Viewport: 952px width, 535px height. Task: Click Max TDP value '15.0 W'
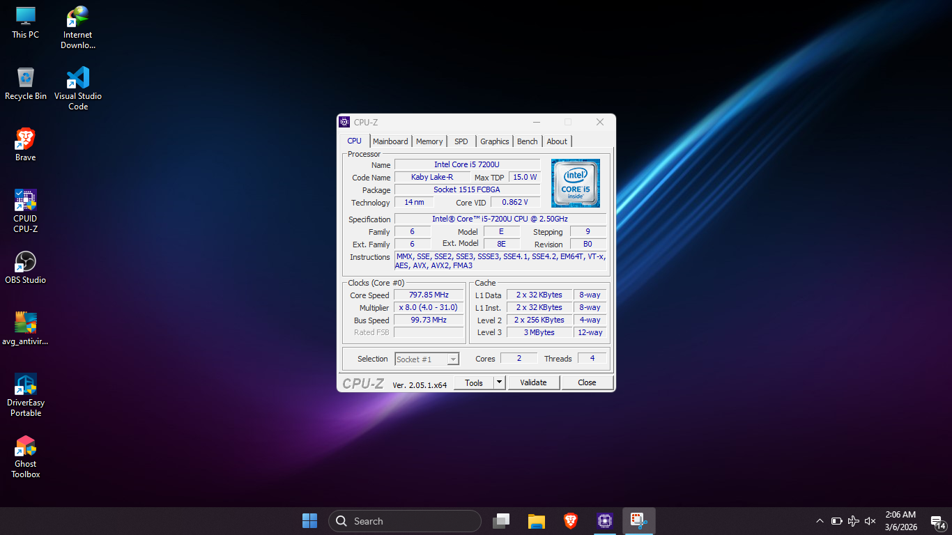(525, 177)
